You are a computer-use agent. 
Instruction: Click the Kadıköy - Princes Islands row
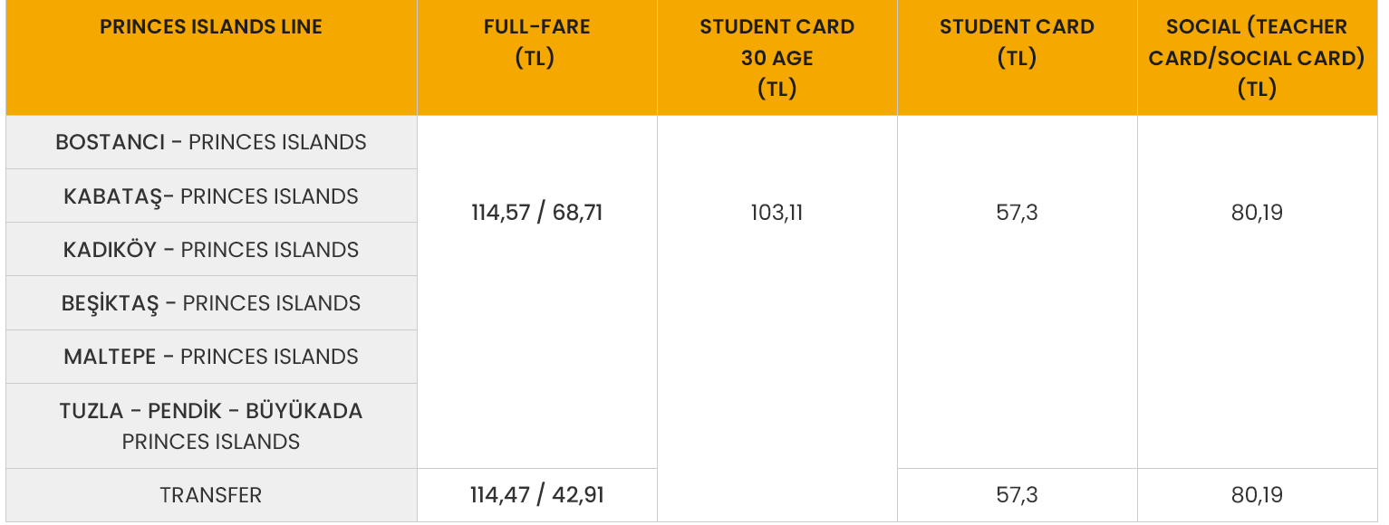click(x=211, y=250)
